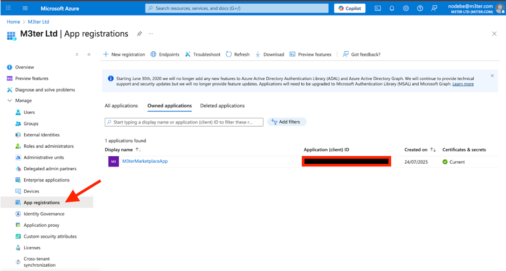Open the help question mark icon
Image resolution: width=506 pixels, height=271 pixels.
pos(420,9)
